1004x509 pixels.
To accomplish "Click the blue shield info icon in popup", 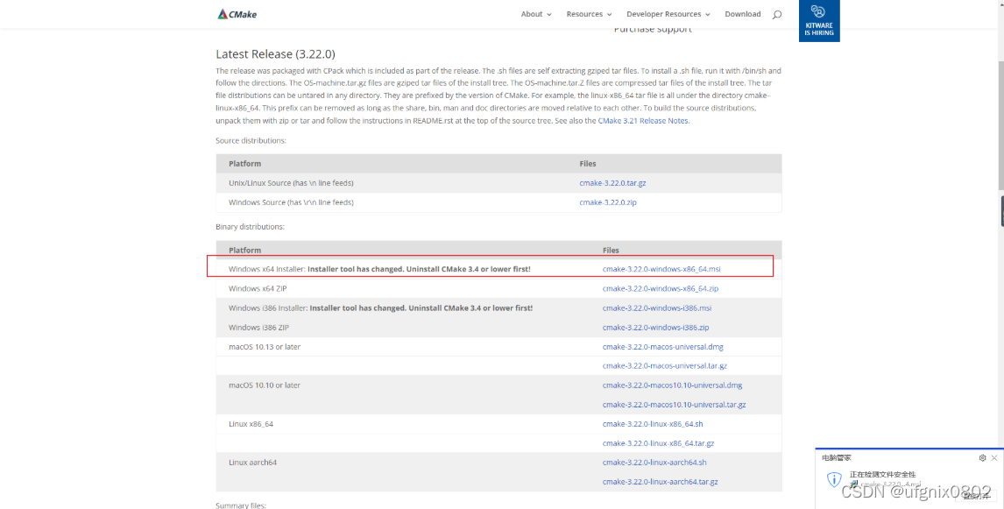I will tap(834, 479).
